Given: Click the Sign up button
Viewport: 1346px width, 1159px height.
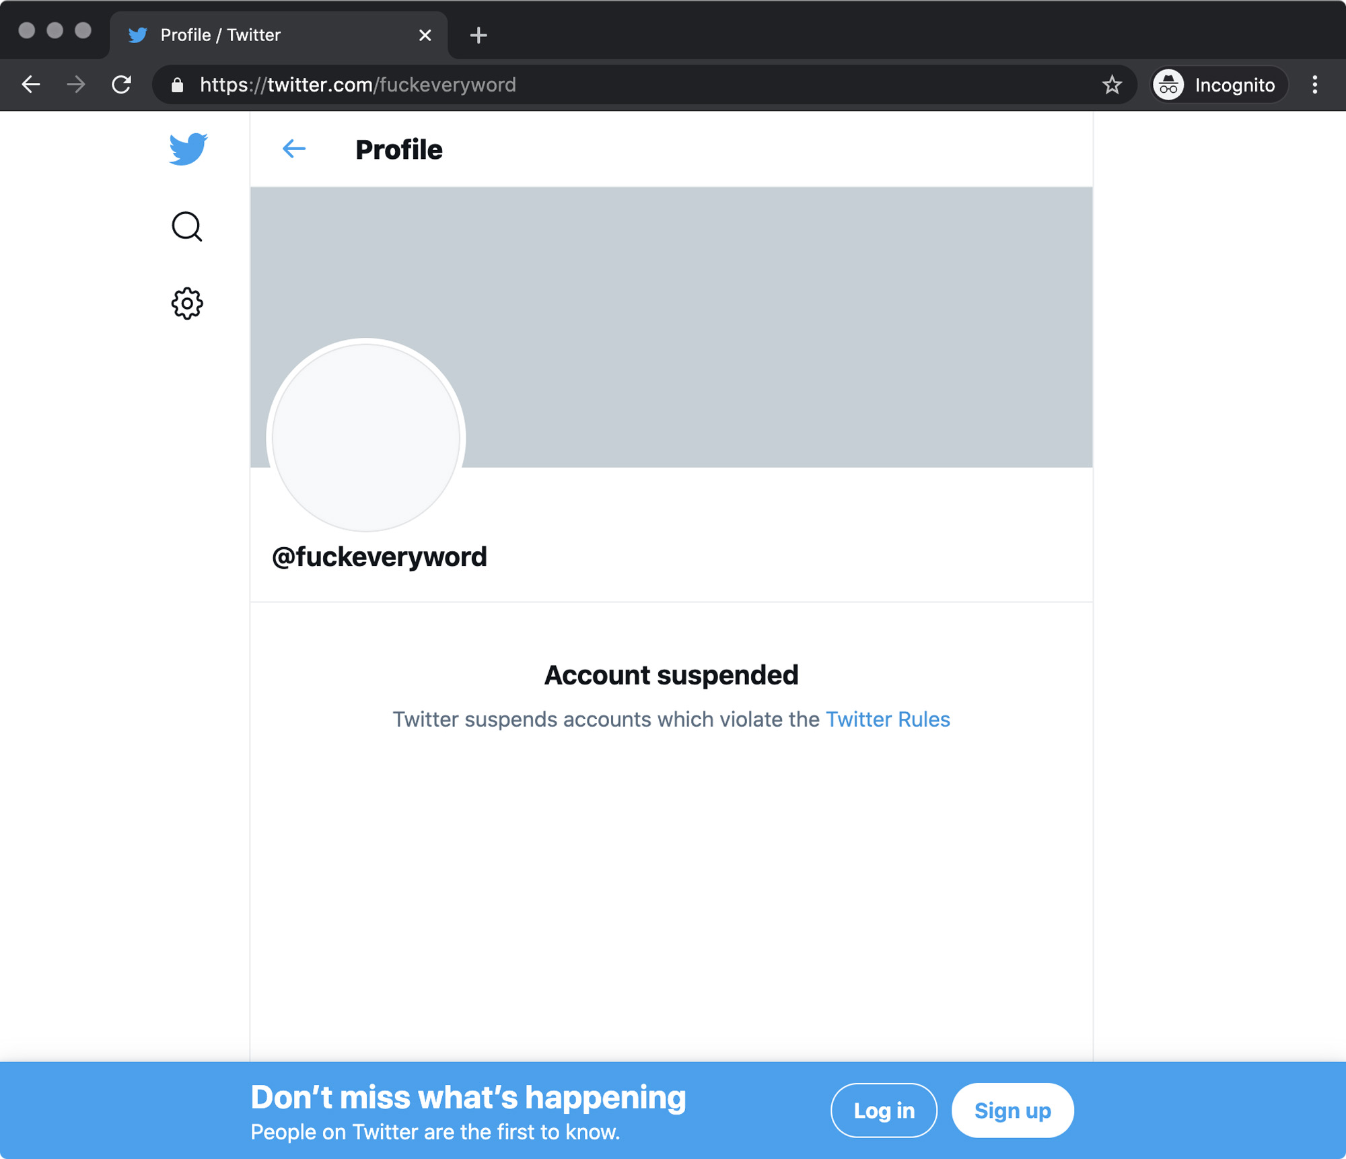Looking at the screenshot, I should pyautogui.click(x=1012, y=1110).
